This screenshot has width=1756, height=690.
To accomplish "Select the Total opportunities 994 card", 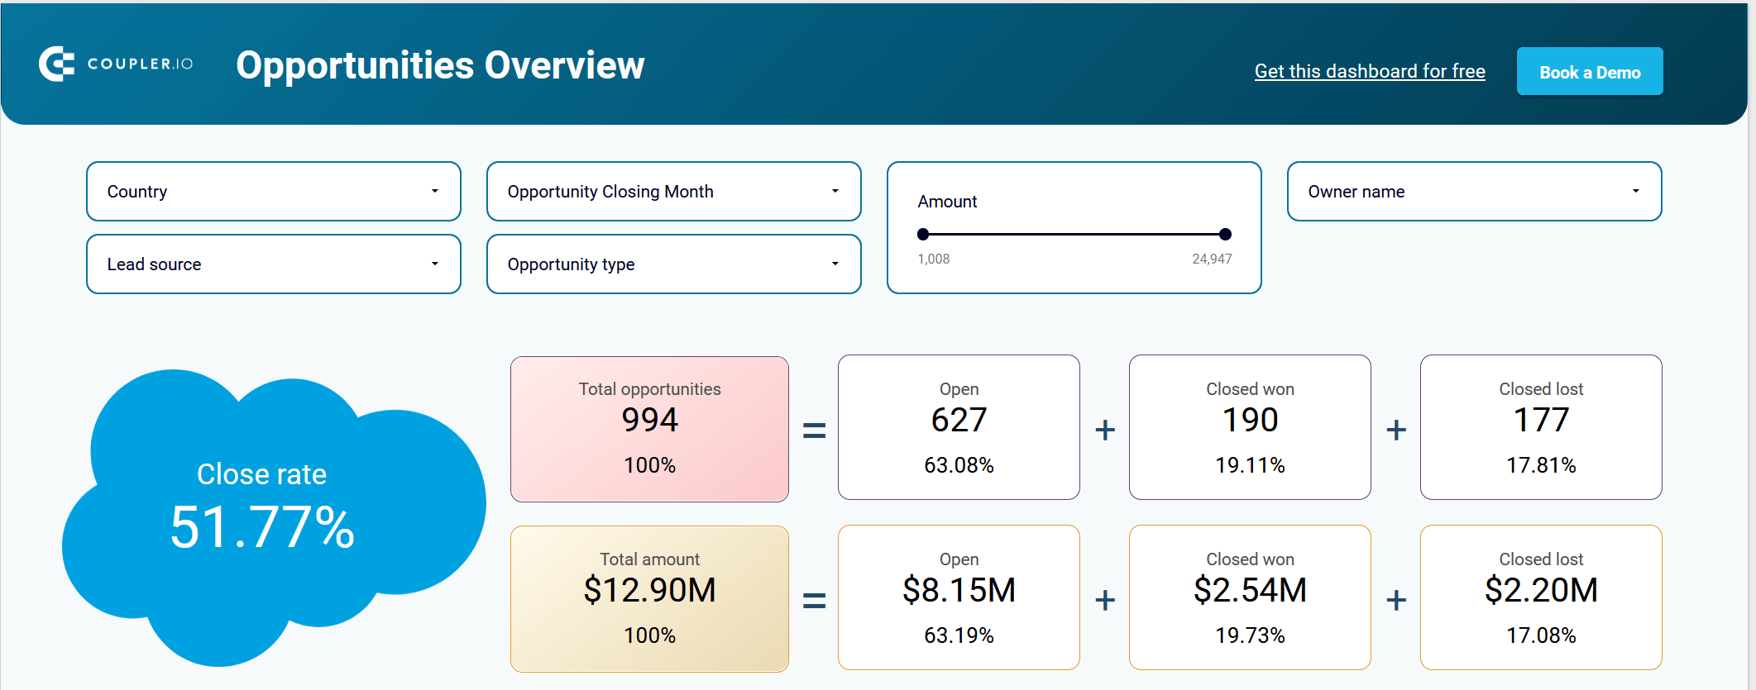I will 649,429.
